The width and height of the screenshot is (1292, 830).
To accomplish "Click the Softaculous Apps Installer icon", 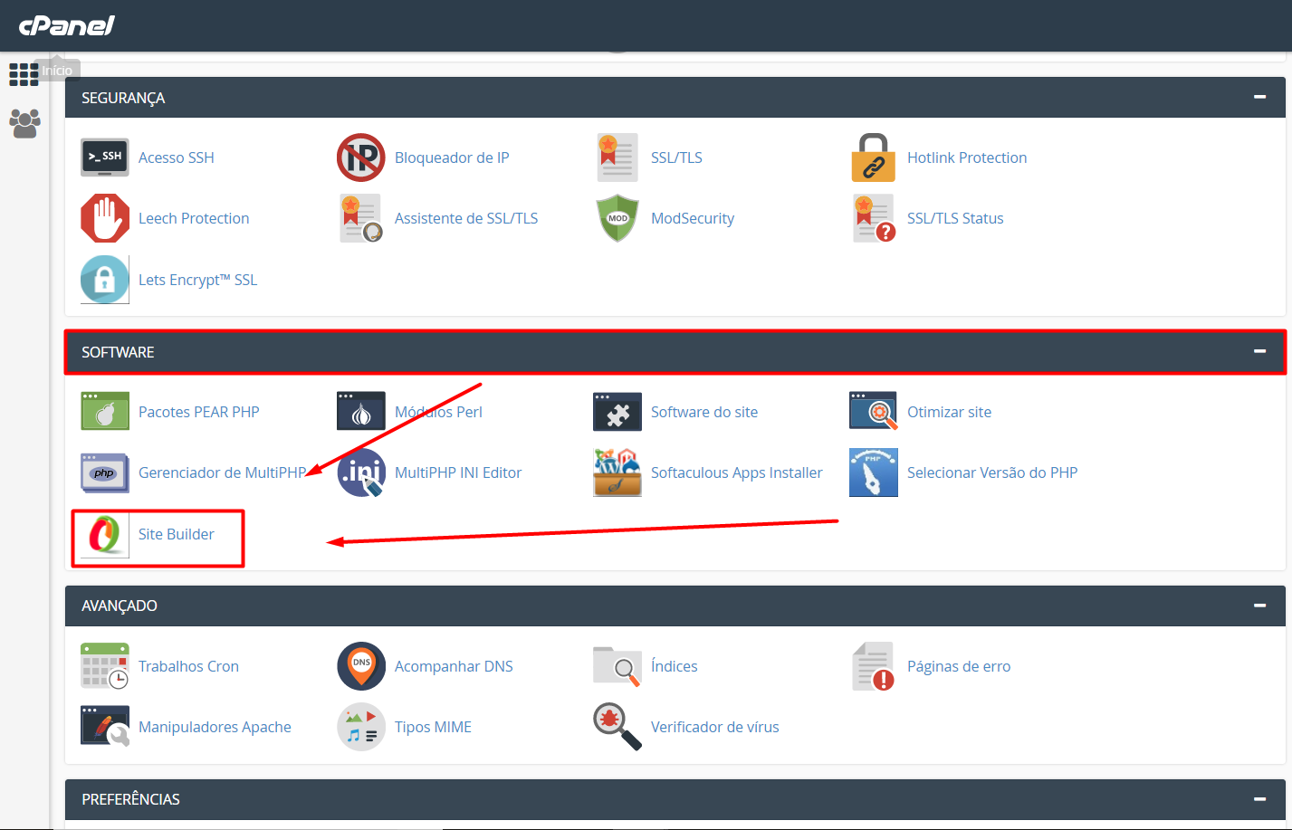I will coord(617,472).
